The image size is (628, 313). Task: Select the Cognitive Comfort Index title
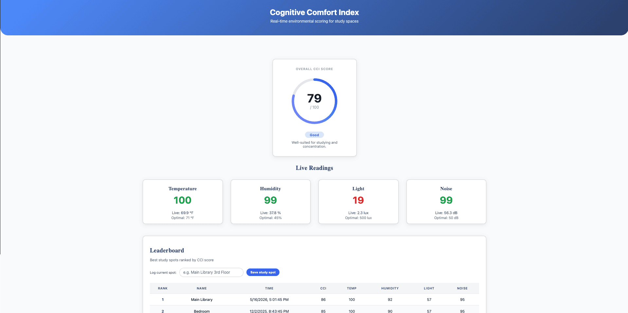(x=314, y=12)
